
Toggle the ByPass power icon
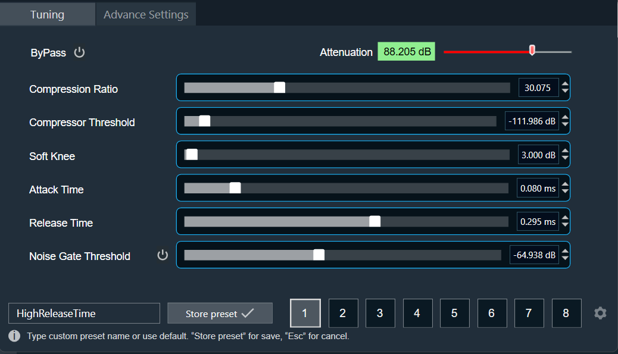click(x=79, y=52)
